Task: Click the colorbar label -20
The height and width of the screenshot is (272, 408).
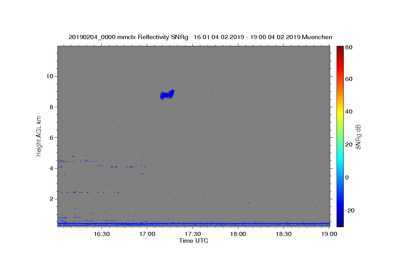Action: (x=351, y=210)
